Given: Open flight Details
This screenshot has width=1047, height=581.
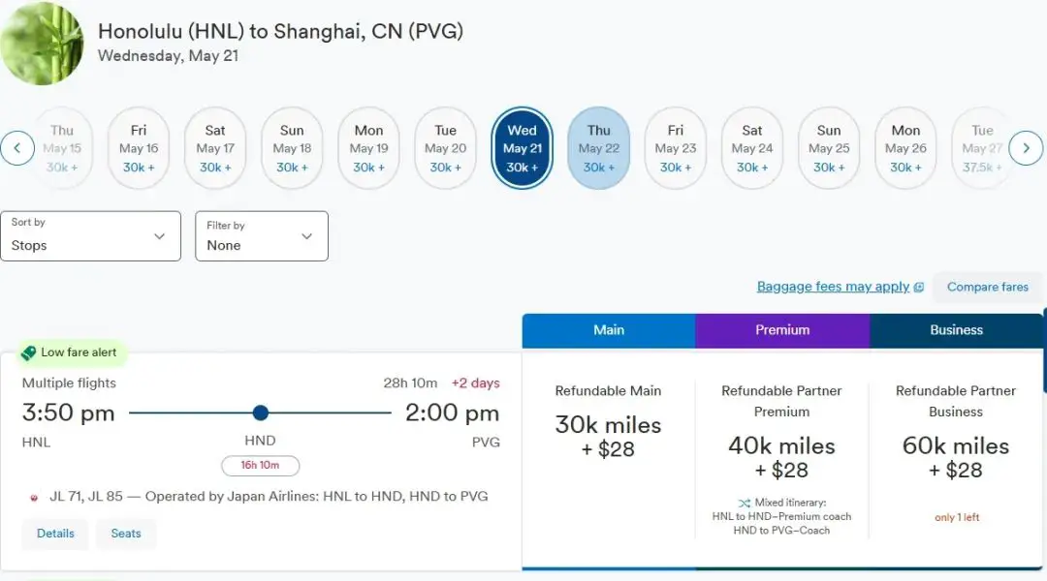Looking at the screenshot, I should pos(55,534).
